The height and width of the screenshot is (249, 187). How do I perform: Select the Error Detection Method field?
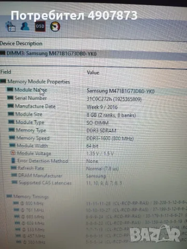[43, 161]
